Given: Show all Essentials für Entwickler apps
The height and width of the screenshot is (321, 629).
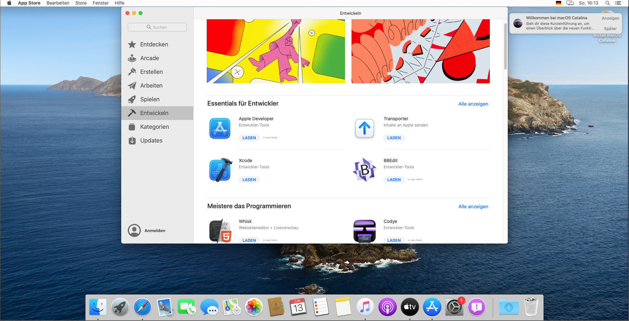Looking at the screenshot, I should 473,104.
